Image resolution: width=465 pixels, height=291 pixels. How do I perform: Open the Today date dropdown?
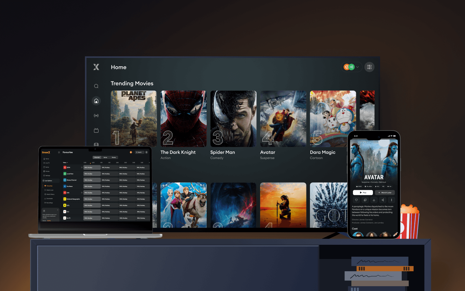pos(66,163)
